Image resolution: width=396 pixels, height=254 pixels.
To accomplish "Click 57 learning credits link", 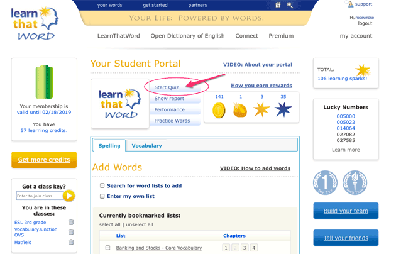I will [44, 130].
